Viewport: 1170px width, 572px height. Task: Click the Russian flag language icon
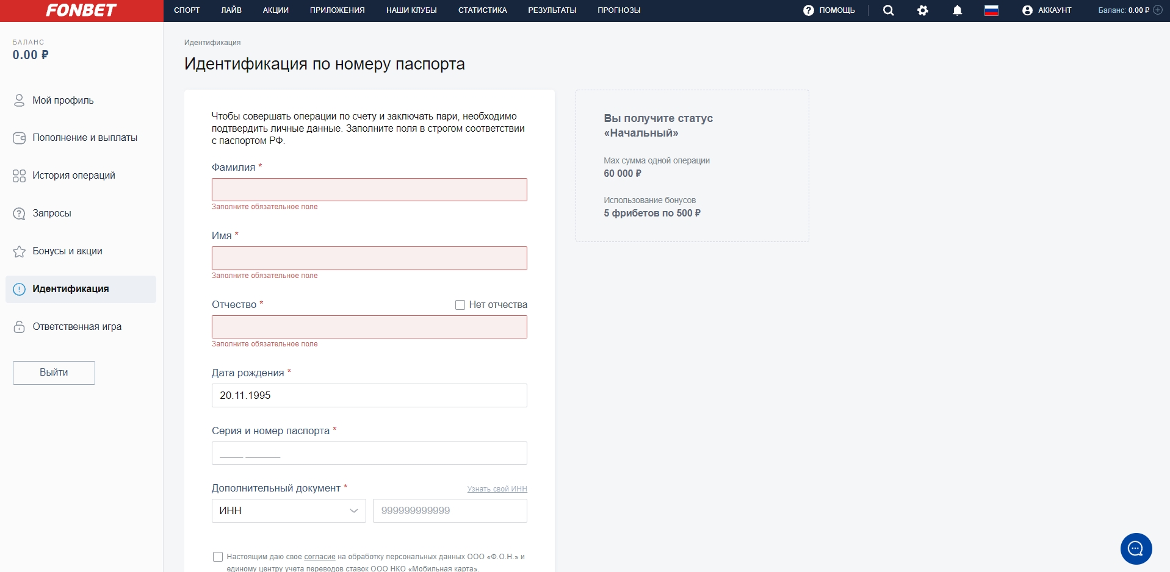992,10
